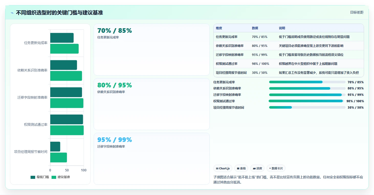Image resolution: width=374 pixels, height=195 pixels.
Task: Click the 30% / 50% value beside its progress bar
Action: (356, 108)
